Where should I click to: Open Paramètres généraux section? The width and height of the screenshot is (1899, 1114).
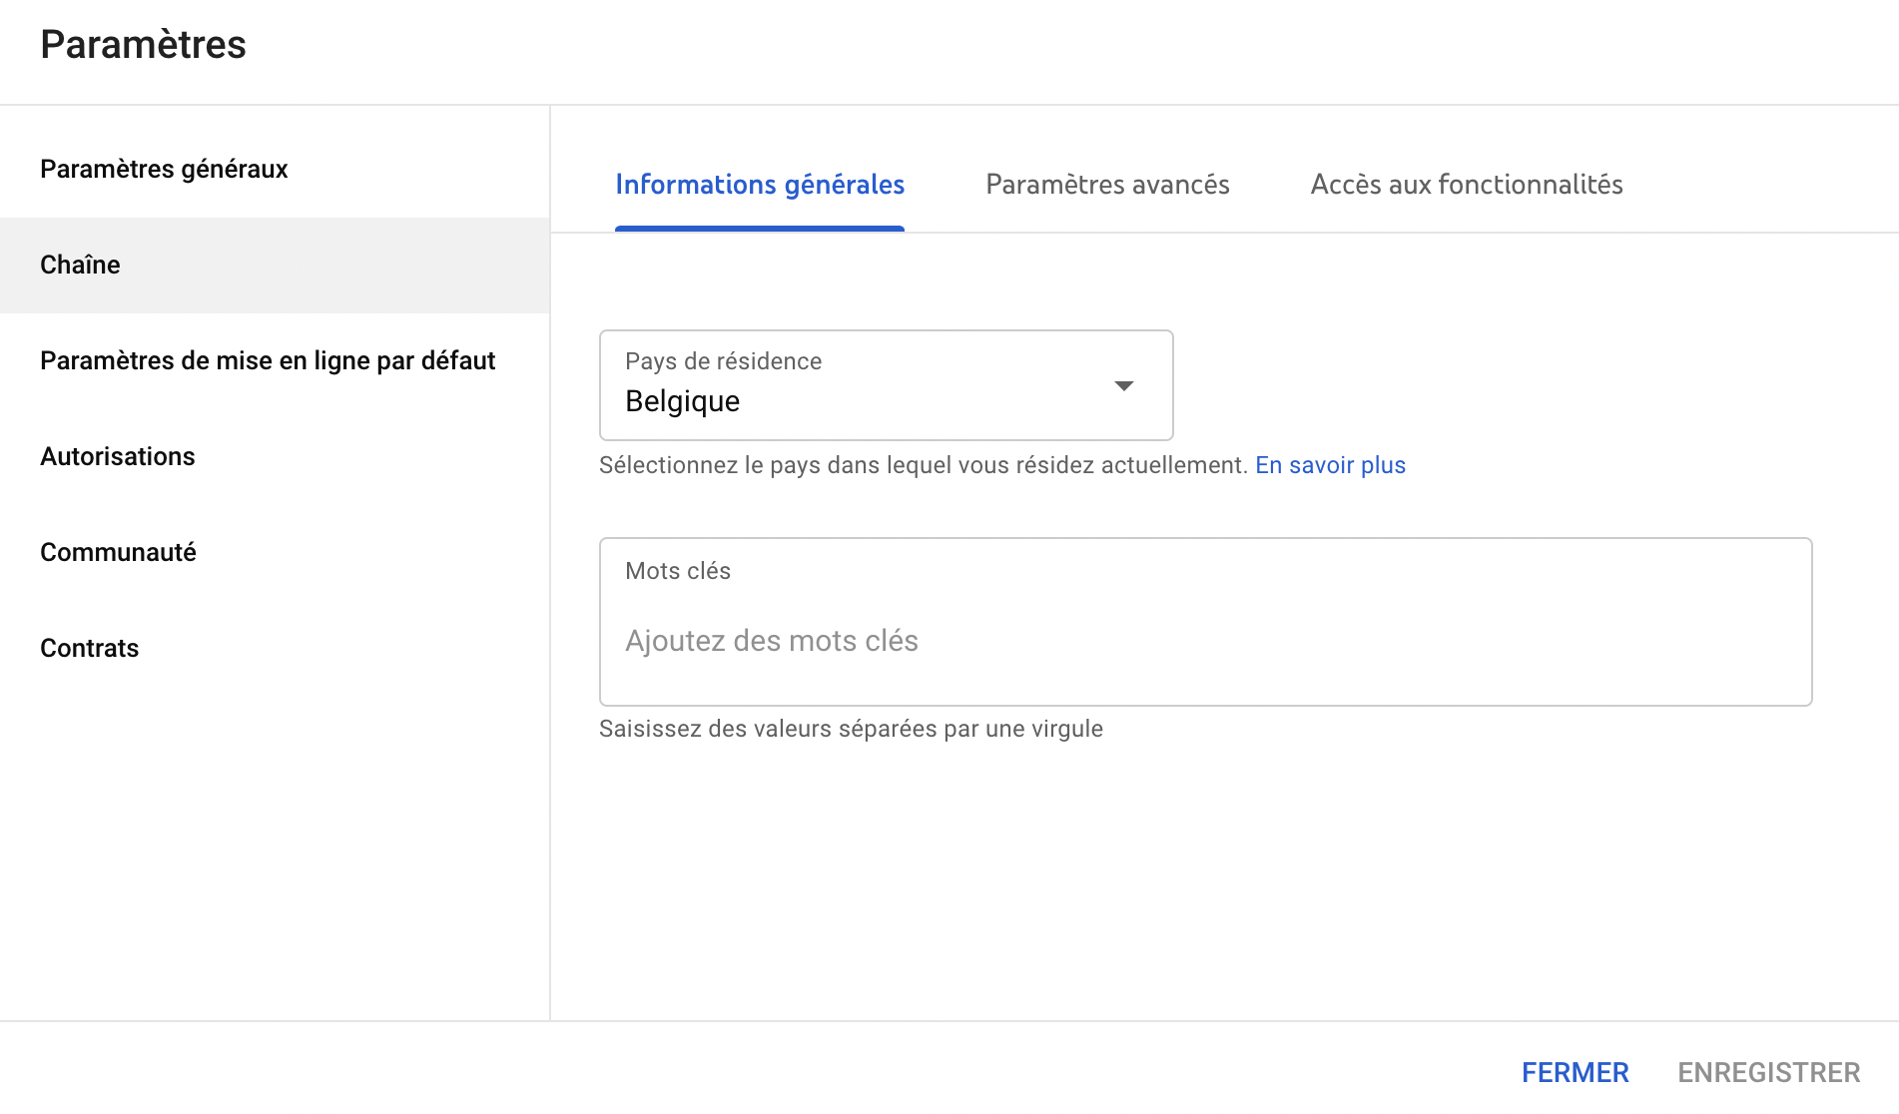coord(275,170)
